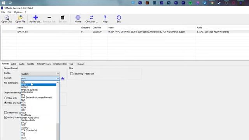Choose SubRip subtitle format
Viewport: 249px width, 140px height.
point(39,120)
